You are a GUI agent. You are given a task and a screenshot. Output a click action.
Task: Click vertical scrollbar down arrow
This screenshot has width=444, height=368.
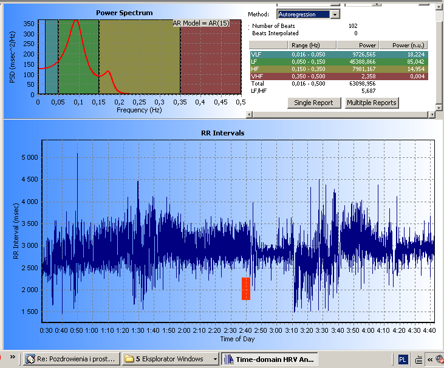[x=439, y=107]
